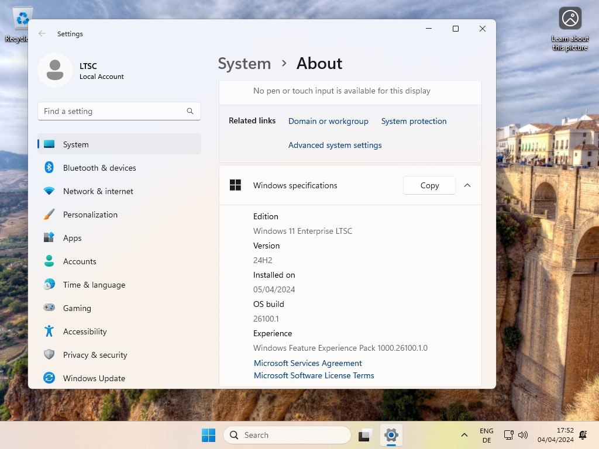Open Task View from taskbar
The image size is (599, 449).
click(x=365, y=435)
